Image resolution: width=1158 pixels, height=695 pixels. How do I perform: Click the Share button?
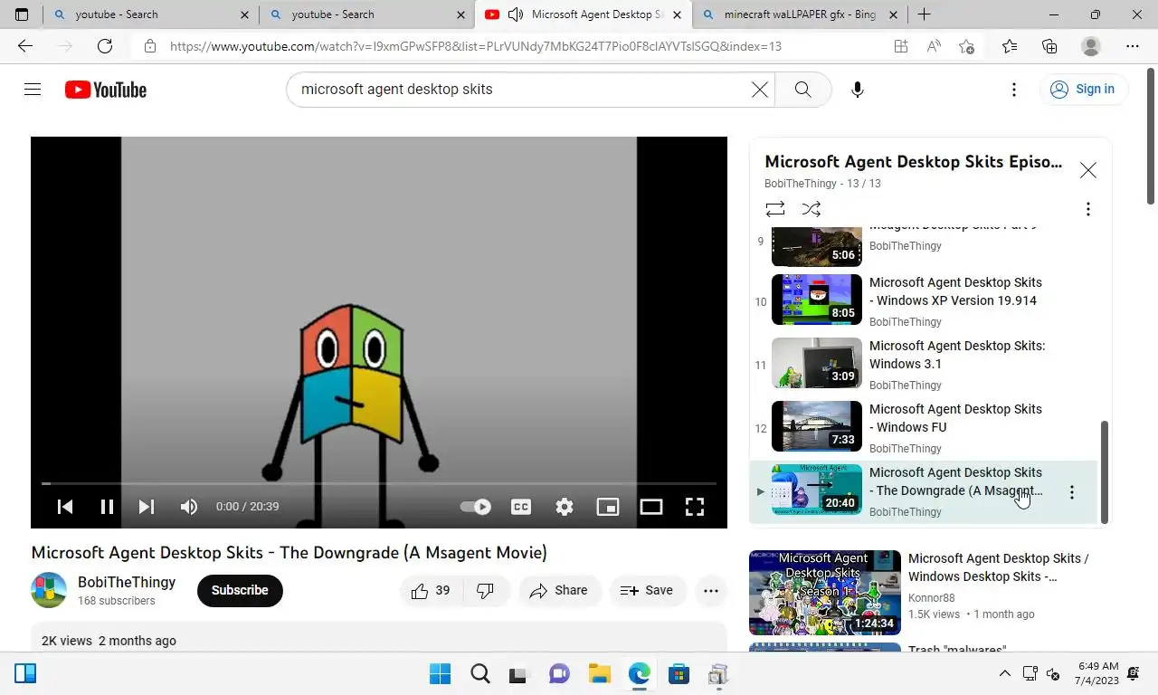(559, 590)
